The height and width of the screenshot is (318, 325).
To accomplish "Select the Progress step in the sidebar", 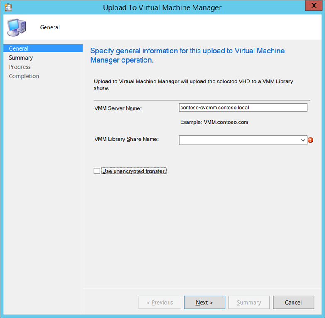I will [x=20, y=67].
